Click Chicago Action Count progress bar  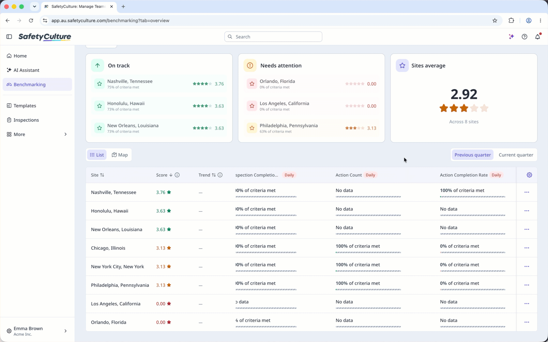pos(368,252)
